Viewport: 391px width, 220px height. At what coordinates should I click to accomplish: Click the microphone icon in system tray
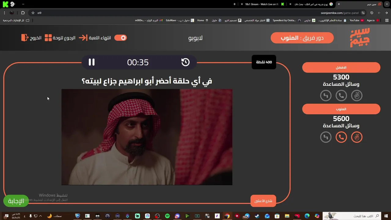point(31,216)
